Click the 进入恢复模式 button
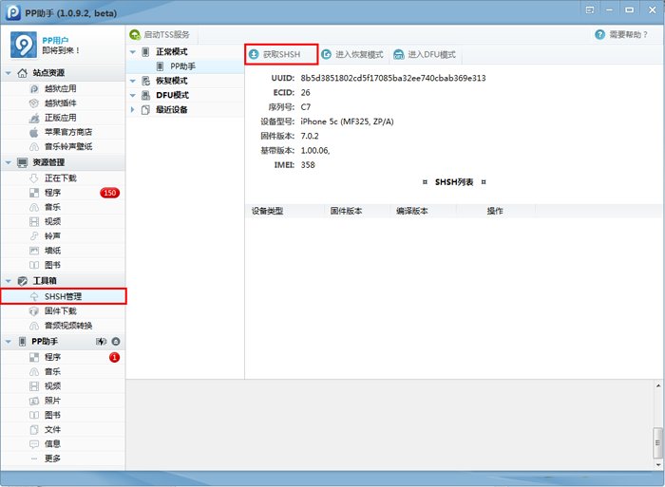The image size is (665, 487). (353, 54)
